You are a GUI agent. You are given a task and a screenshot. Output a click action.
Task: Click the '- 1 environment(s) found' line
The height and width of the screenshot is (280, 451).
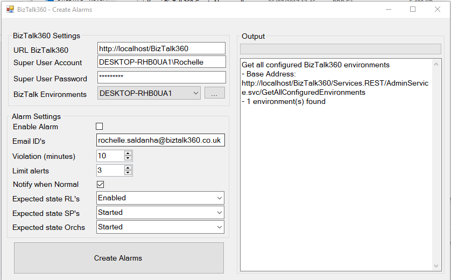284,102
